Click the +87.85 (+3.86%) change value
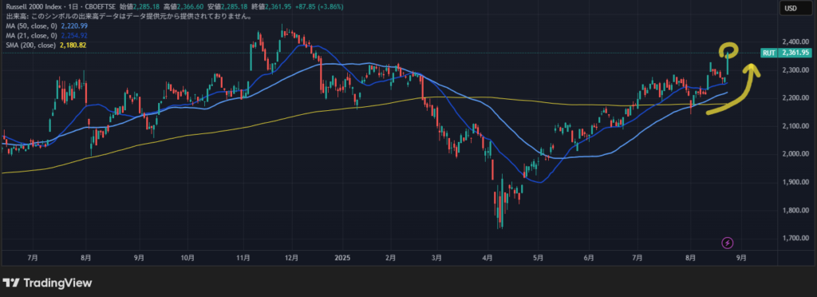Viewport: 817px width, 297px height. pyautogui.click(x=319, y=6)
